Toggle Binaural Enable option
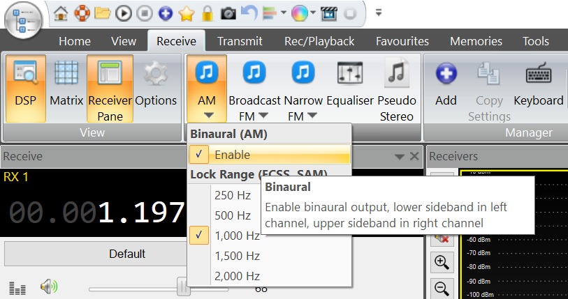This screenshot has height=299, width=568. [233, 155]
